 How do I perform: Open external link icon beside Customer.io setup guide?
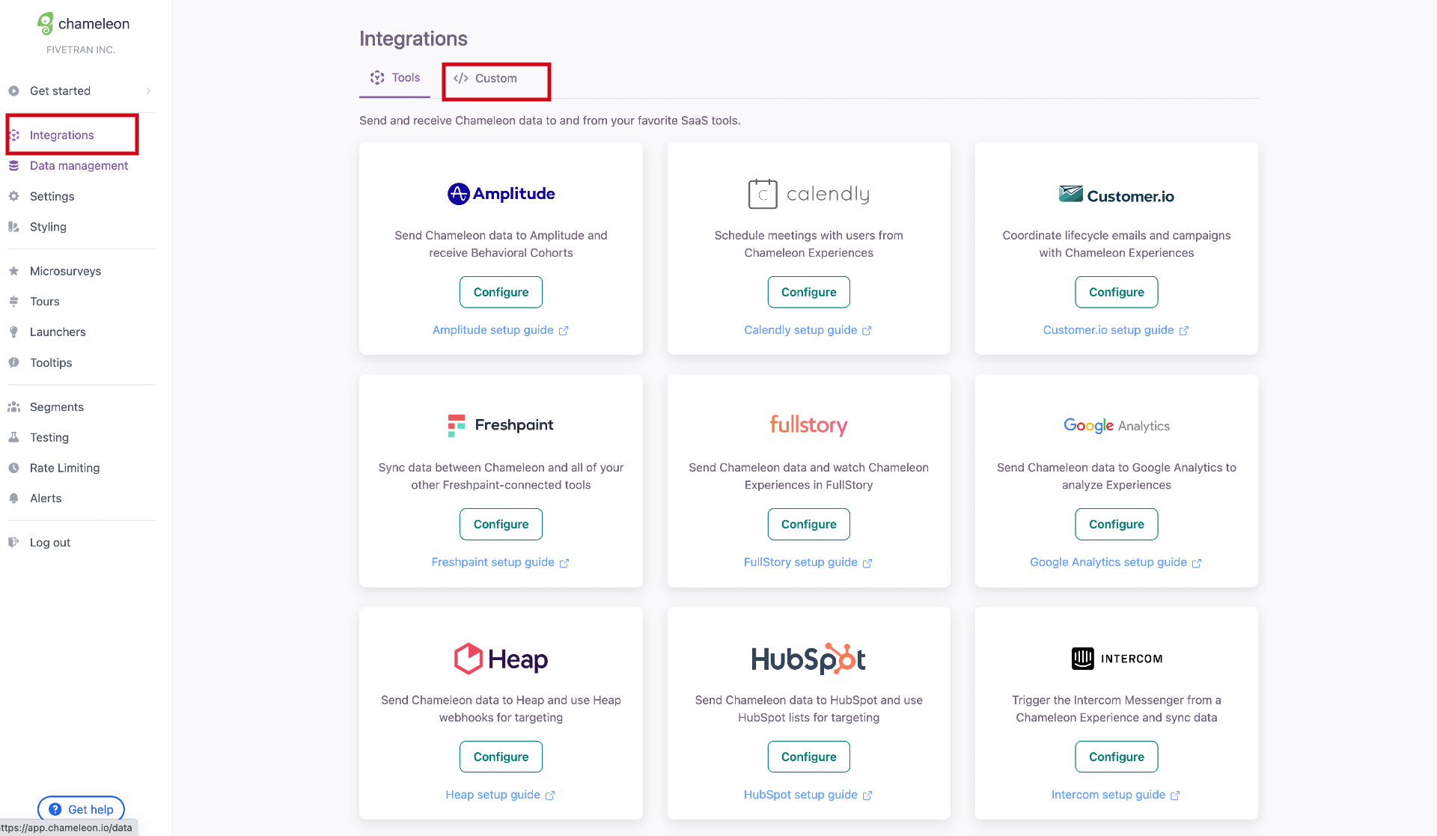tap(1183, 331)
